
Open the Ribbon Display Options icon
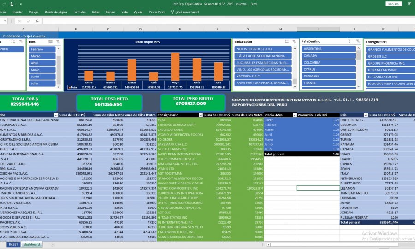[410, 4]
